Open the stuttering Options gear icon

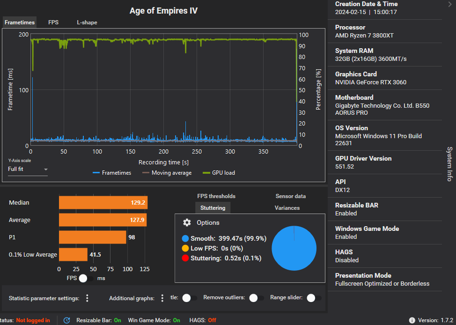187,222
